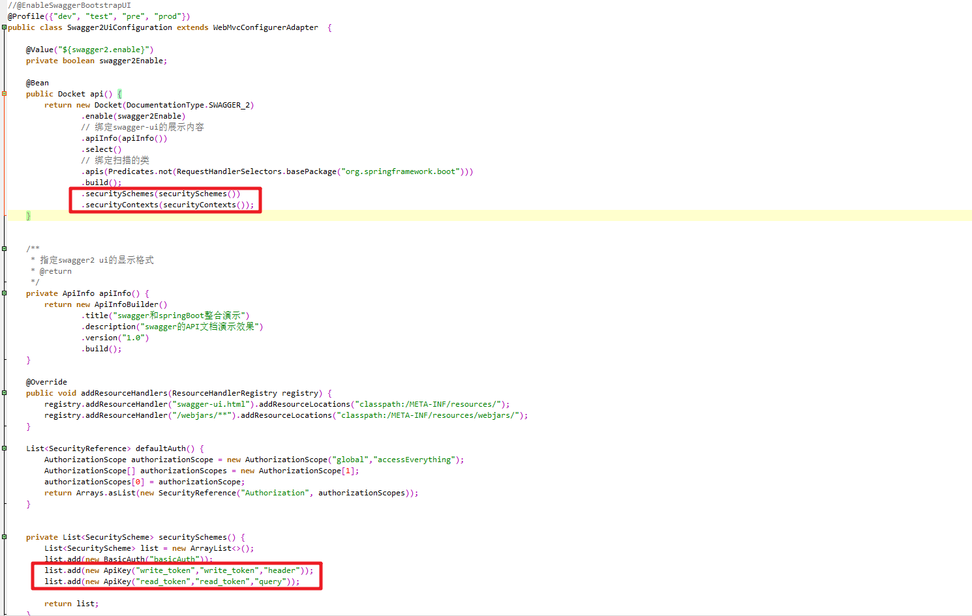Click the highlighted closing brace line
Viewport: 972px width, 616px height.
(29, 215)
